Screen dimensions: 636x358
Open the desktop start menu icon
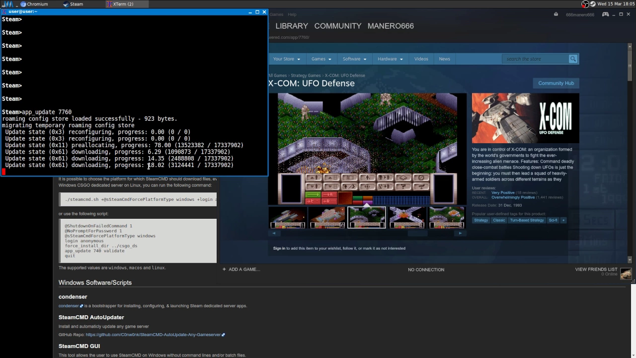(x=8, y=4)
